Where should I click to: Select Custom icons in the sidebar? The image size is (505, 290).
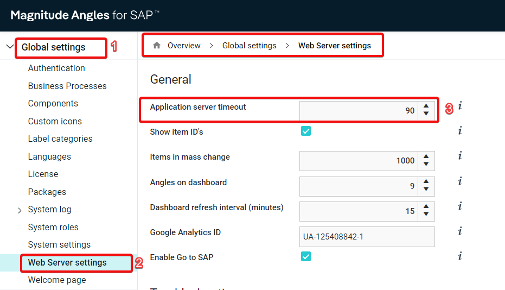[55, 121]
